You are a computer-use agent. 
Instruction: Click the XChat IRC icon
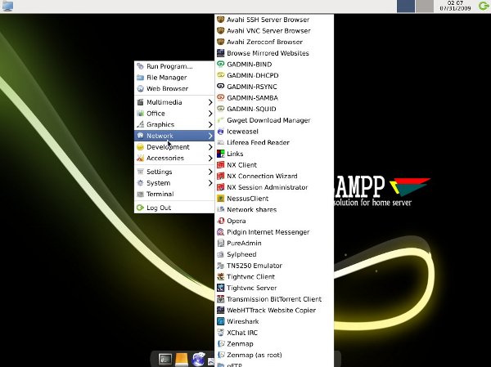(220, 333)
